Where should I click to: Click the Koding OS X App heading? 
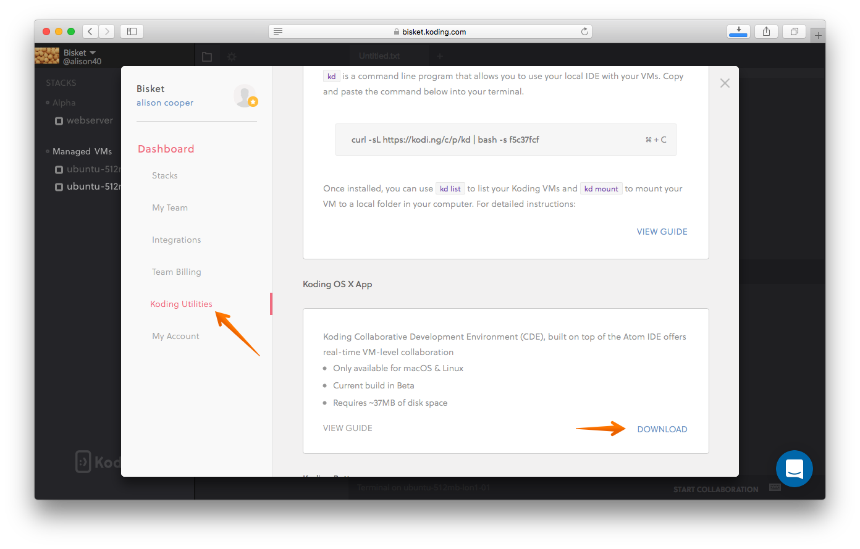pos(337,284)
